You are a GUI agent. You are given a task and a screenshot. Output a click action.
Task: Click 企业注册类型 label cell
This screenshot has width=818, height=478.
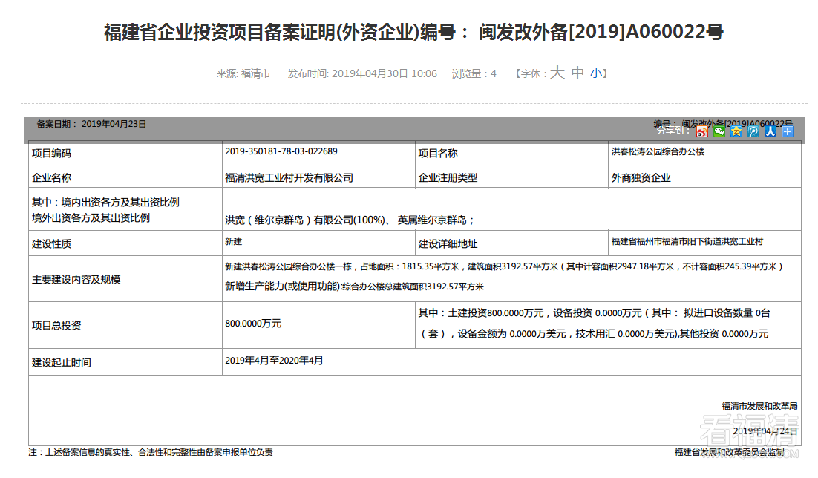point(511,177)
